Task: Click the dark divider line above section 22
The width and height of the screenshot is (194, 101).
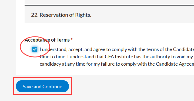Action: [x=109, y=6]
